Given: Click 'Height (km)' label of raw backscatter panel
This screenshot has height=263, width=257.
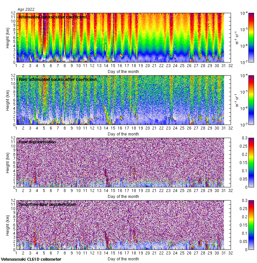Looking at the screenshot, I should click(8, 100).
